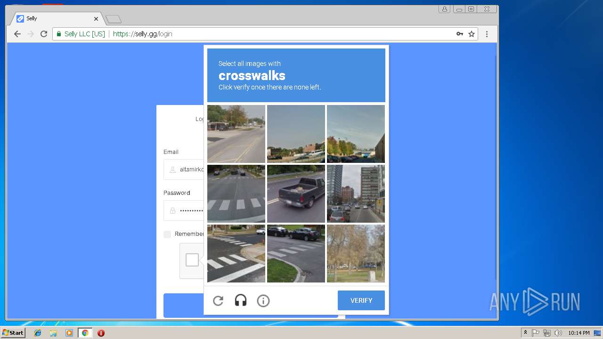Screen dimensions: 603x339
Task: Launch media player from taskbar
Action: [x=69, y=333]
